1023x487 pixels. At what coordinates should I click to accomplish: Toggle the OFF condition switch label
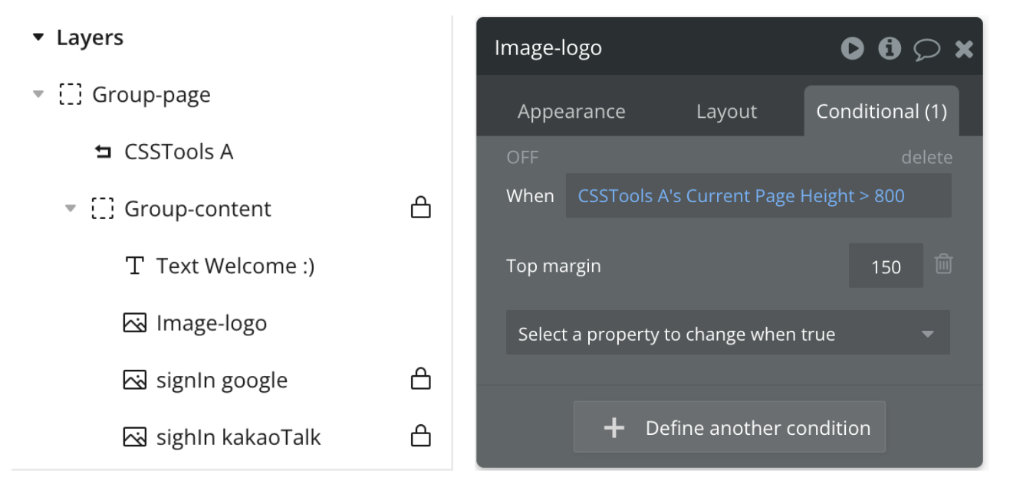pos(522,158)
